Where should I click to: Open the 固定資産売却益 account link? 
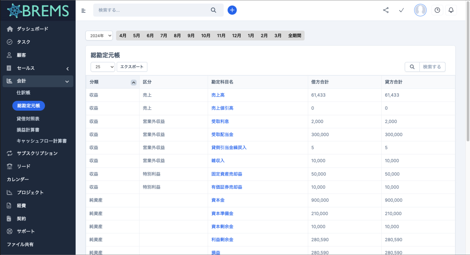(227, 174)
